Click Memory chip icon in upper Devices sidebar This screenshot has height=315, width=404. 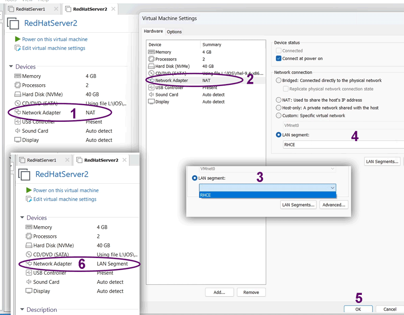18,76
